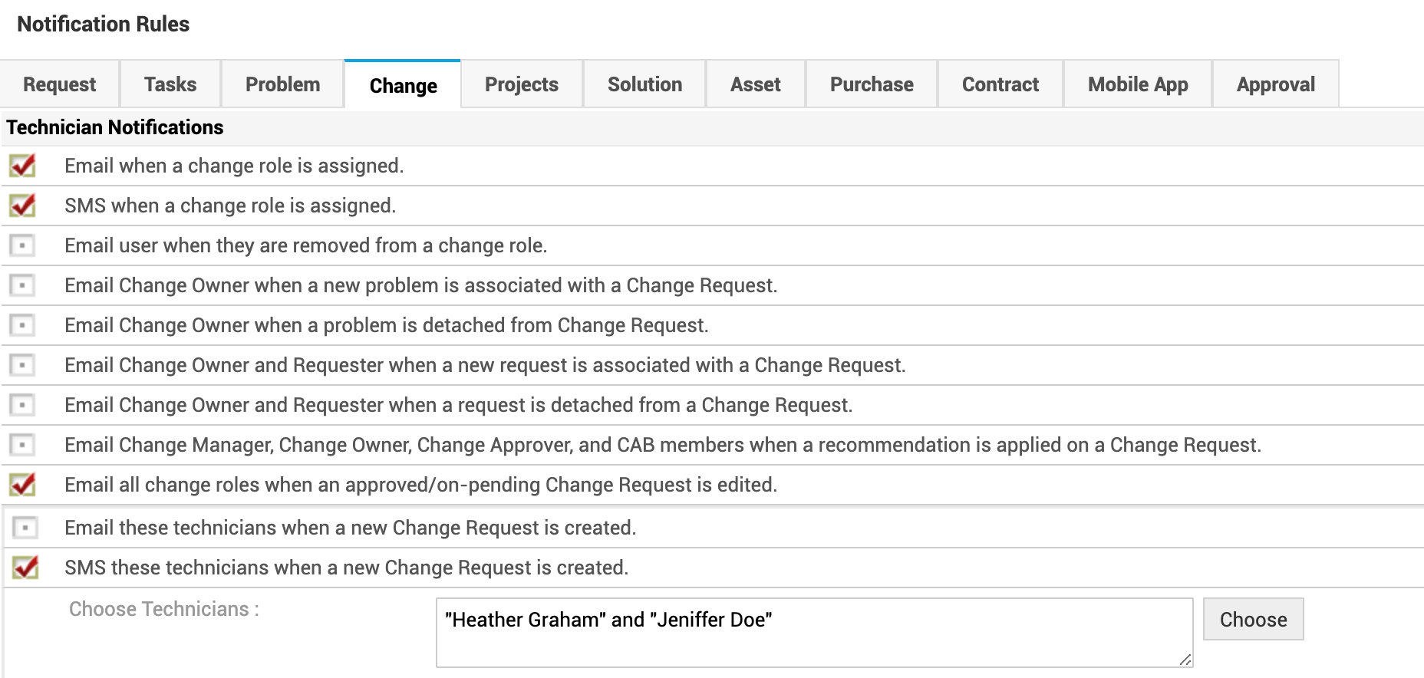The width and height of the screenshot is (1424, 678).
Task: Open the Mobile App tab
Action: pos(1138,84)
